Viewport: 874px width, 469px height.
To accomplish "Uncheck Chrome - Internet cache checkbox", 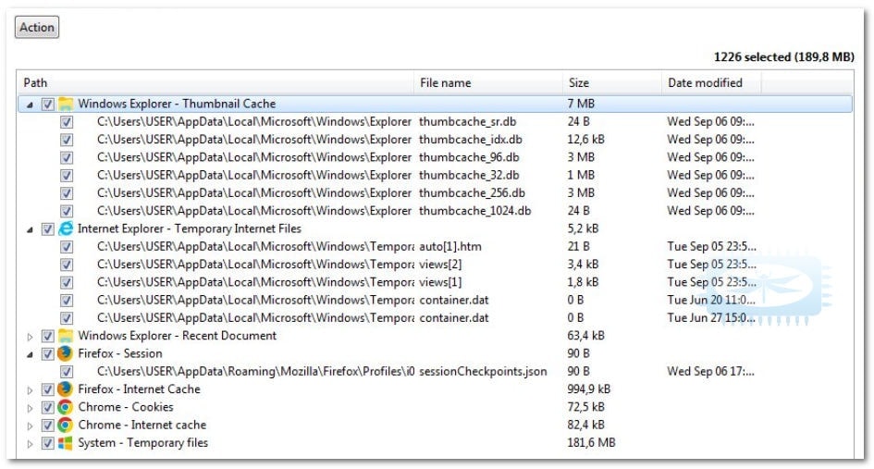I will click(48, 425).
